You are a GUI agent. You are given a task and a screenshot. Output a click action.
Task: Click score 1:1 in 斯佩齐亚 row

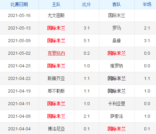coord(87,78)
